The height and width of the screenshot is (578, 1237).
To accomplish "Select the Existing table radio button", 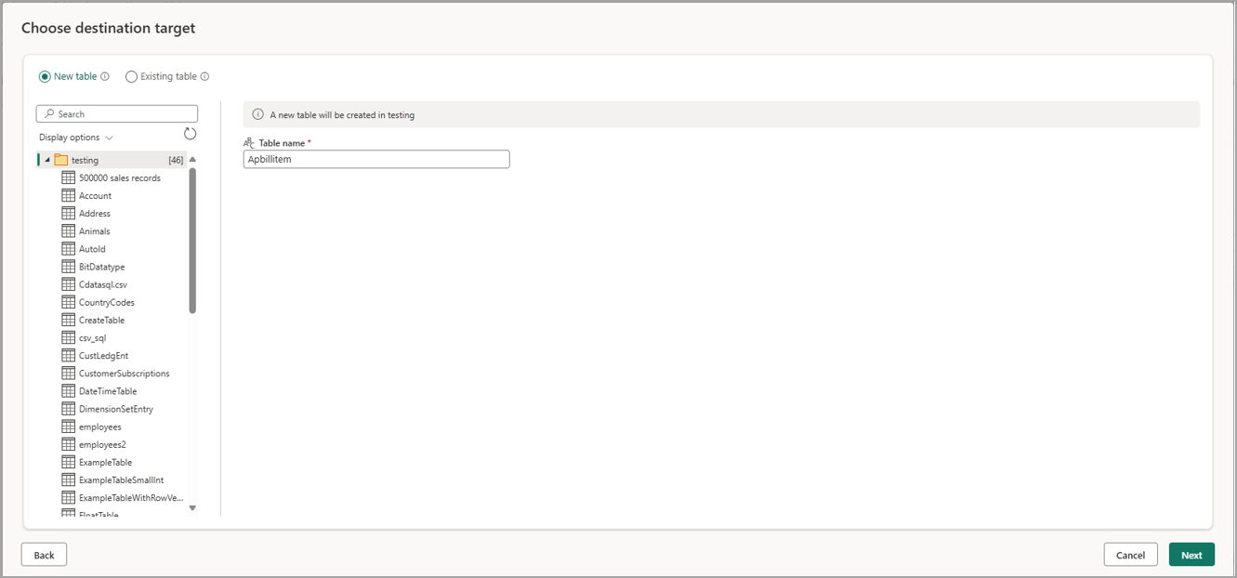I will (x=131, y=76).
